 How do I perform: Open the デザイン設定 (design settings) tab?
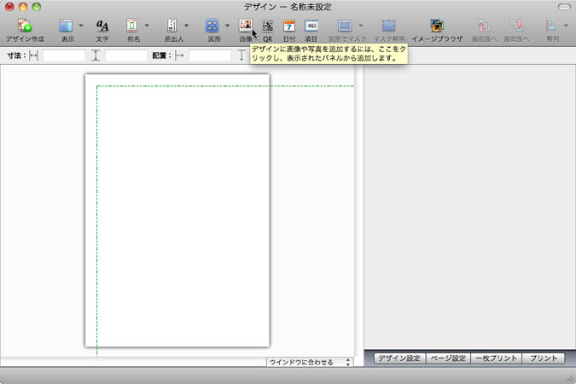[x=399, y=359]
